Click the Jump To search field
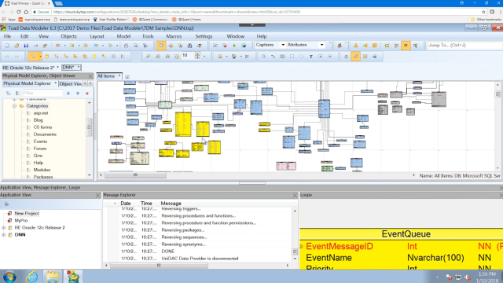The width and height of the screenshot is (503, 283). click(x=464, y=46)
